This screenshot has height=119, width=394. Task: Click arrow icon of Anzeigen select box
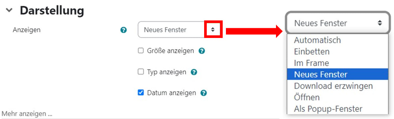pyautogui.click(x=213, y=30)
